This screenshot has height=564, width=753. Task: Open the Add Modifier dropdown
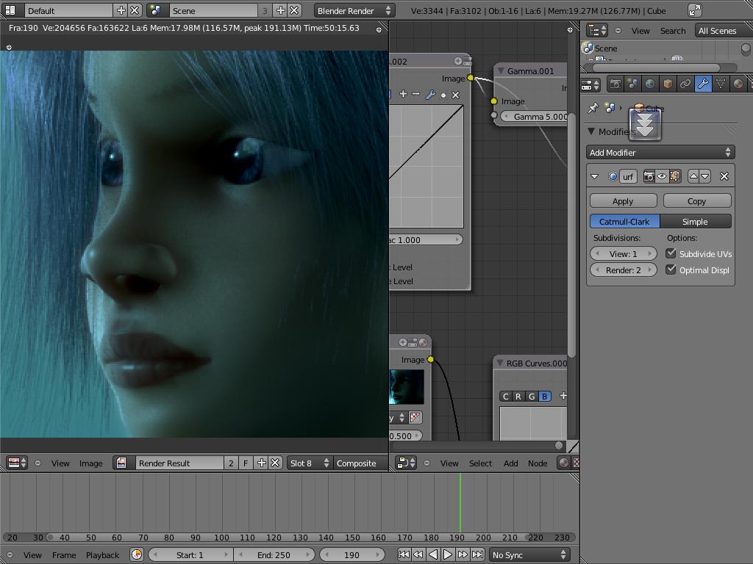click(660, 153)
